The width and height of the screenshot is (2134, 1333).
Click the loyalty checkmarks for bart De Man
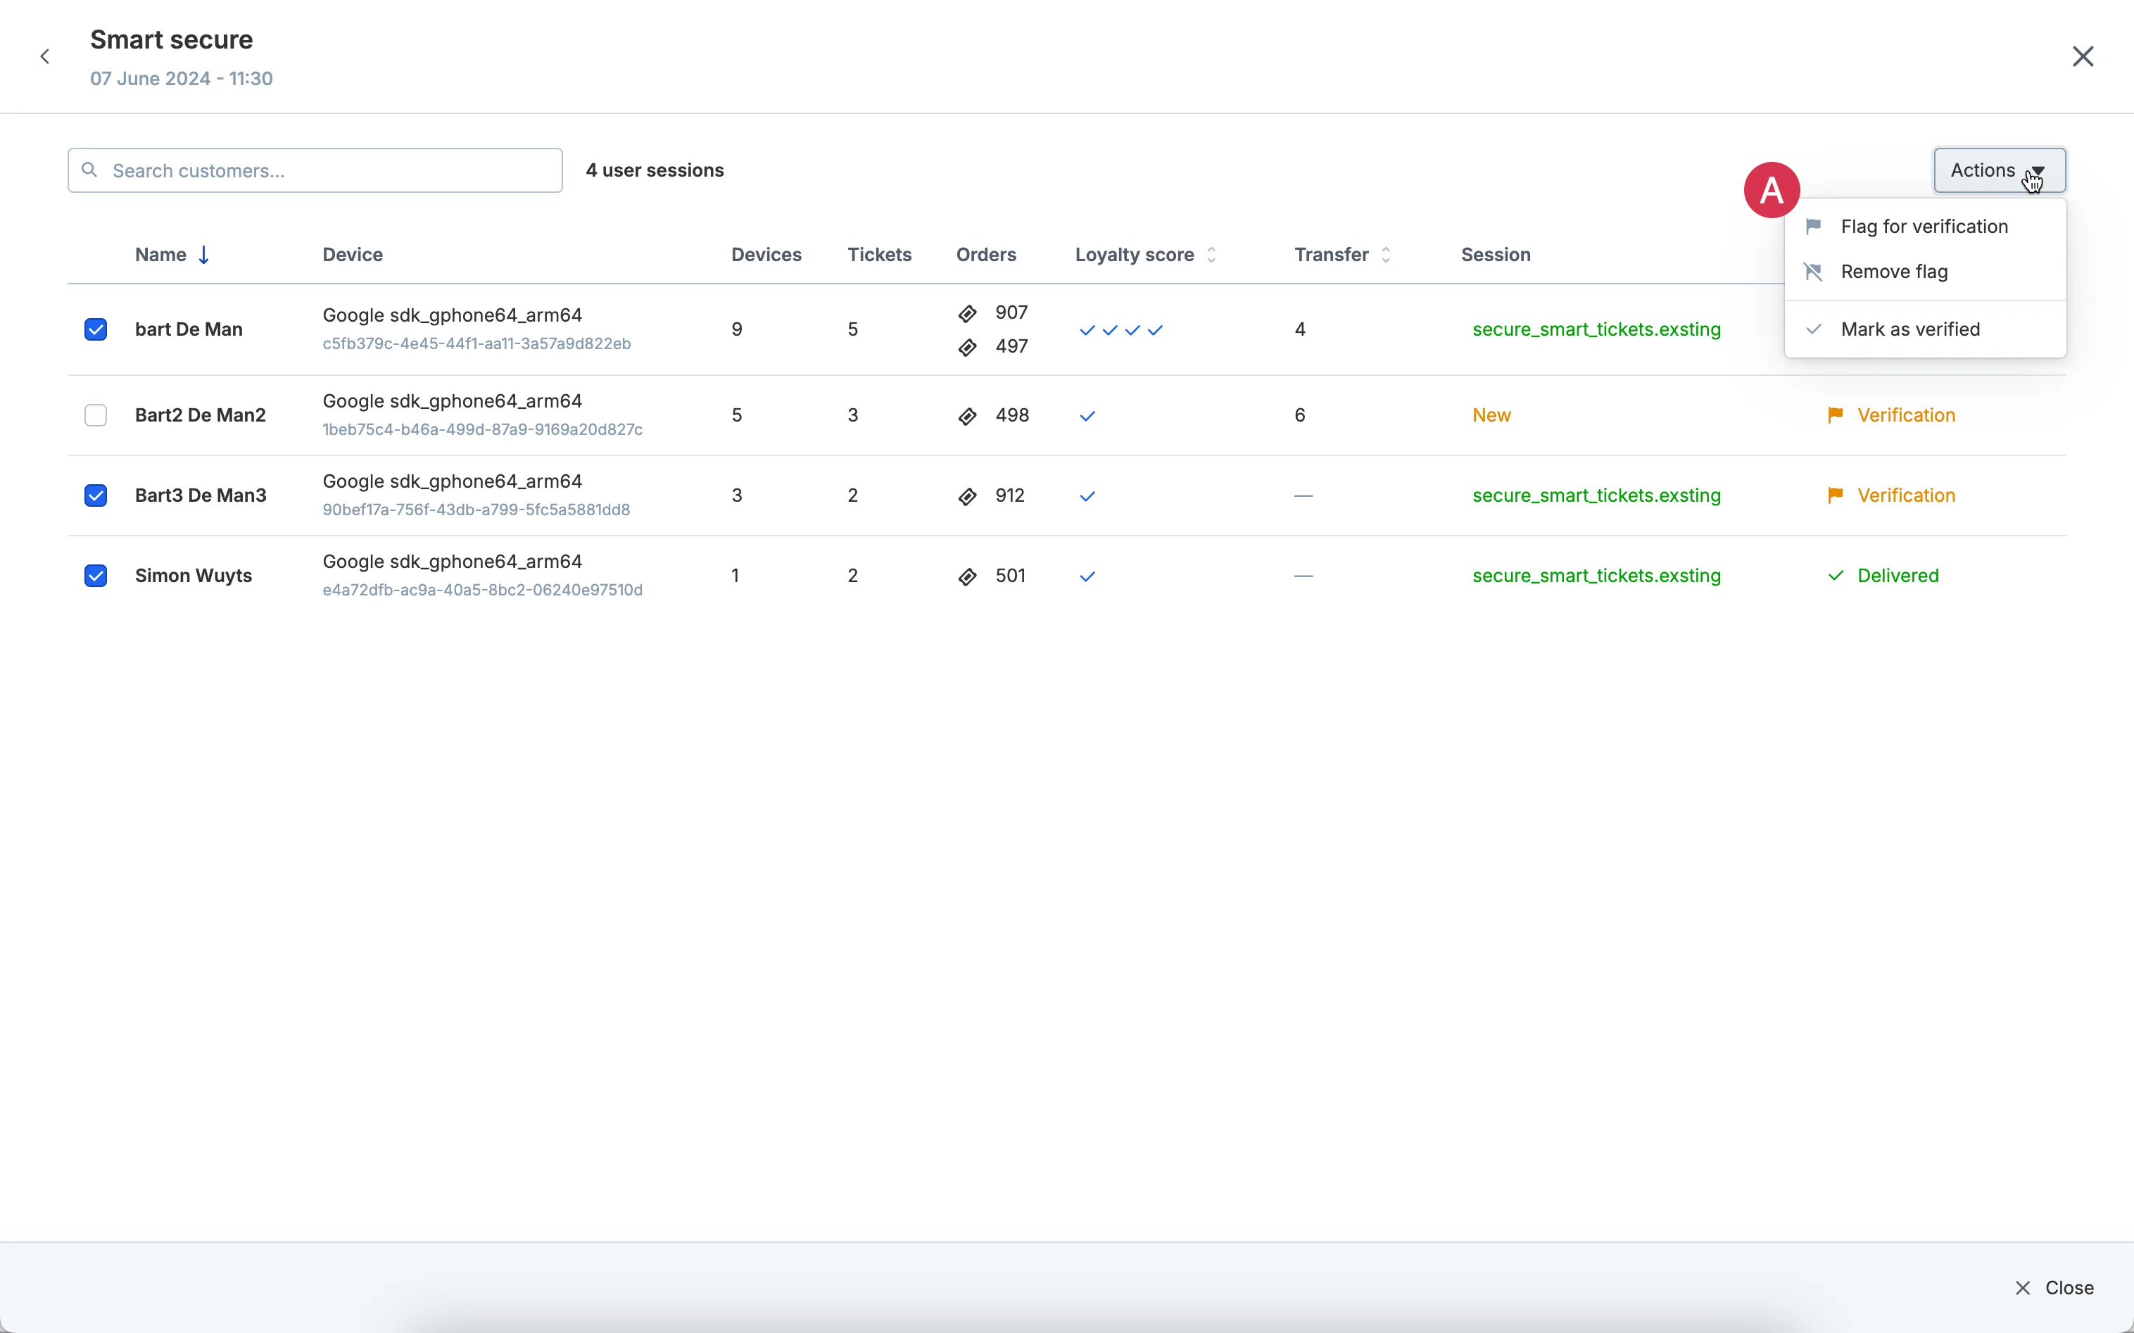point(1121,331)
